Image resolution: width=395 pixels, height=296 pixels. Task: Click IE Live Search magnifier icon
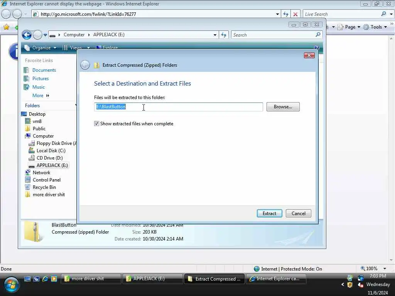coord(383,14)
